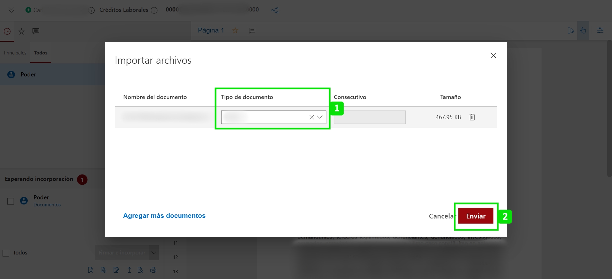Click the hierarchy tree icon in header
Image resolution: width=612 pixels, height=279 pixels.
pyautogui.click(x=275, y=10)
